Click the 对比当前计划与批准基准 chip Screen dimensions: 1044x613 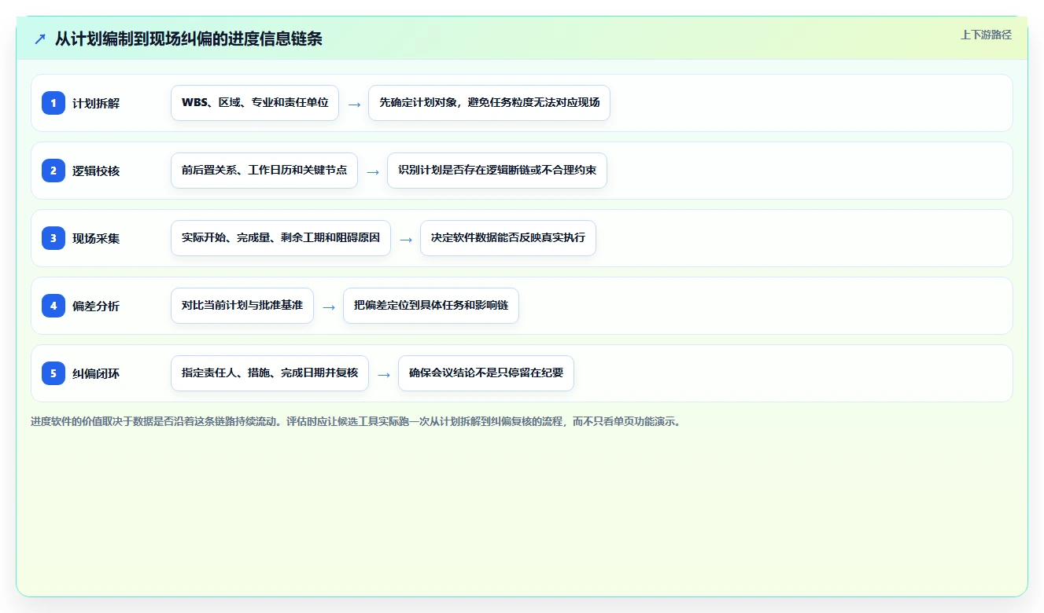tap(242, 306)
